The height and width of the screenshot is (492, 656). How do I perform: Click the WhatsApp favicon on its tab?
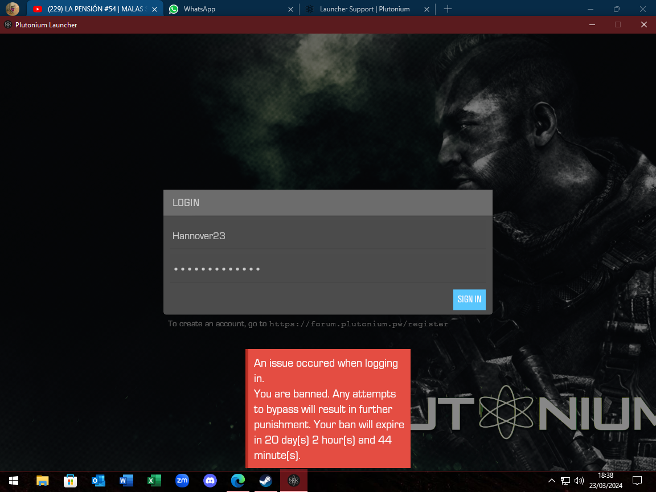[x=174, y=9]
